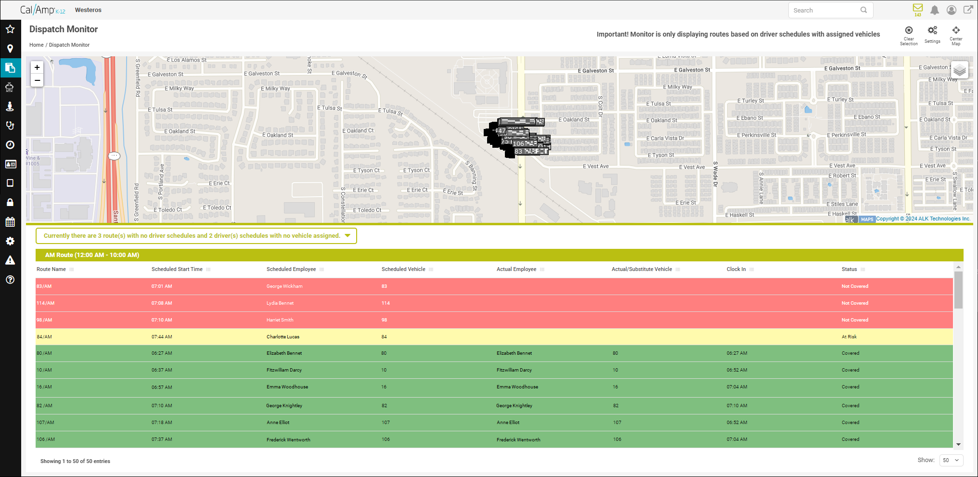Image resolution: width=978 pixels, height=477 pixels.
Task: Zoom in the map with plus button
Action: [x=37, y=67]
